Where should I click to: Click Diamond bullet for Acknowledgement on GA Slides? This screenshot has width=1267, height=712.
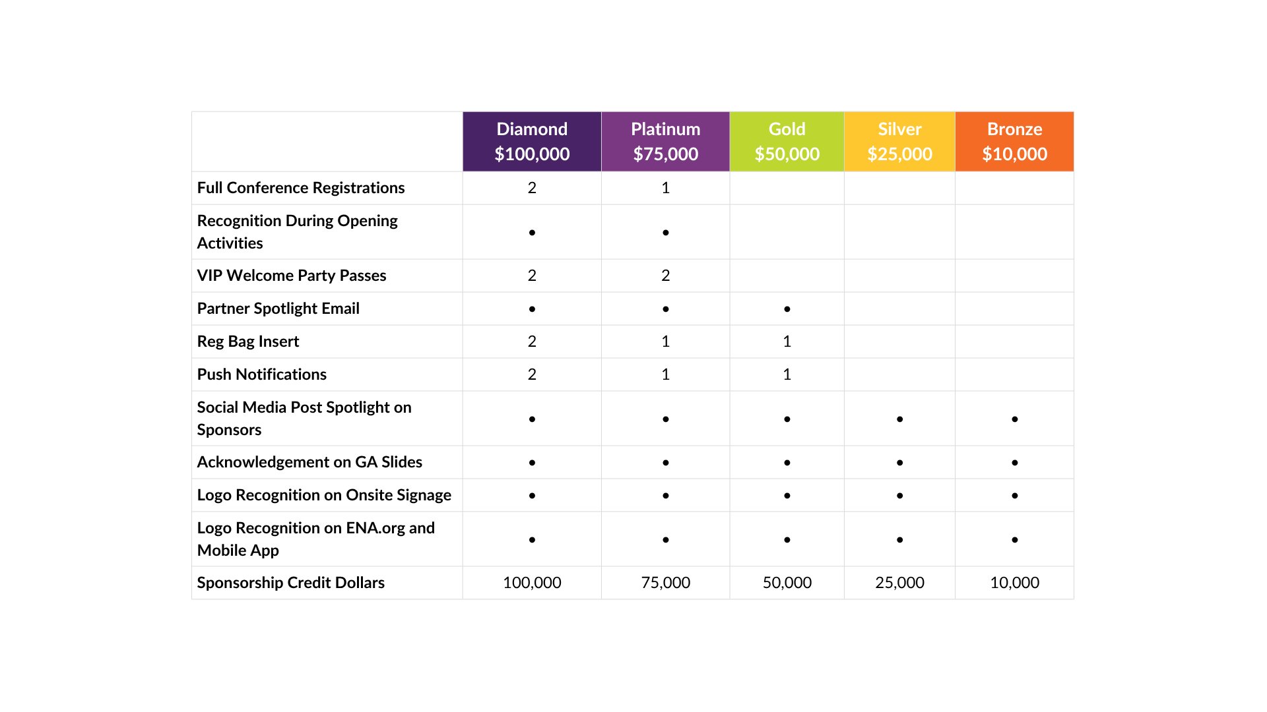tap(532, 463)
